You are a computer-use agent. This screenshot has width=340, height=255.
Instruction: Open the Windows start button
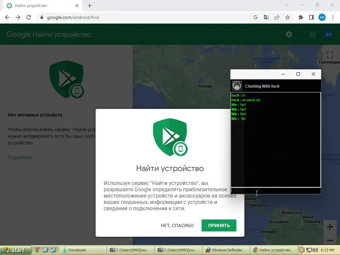tap(16, 250)
